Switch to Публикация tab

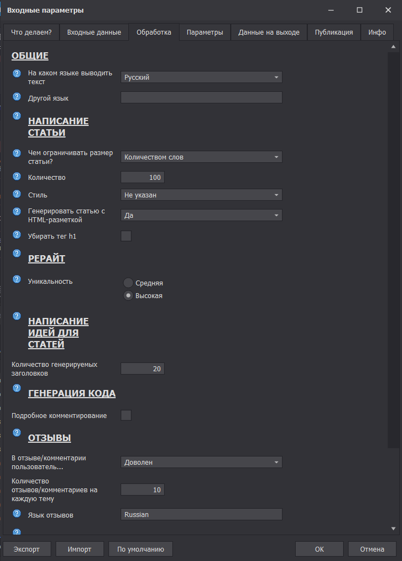click(334, 32)
